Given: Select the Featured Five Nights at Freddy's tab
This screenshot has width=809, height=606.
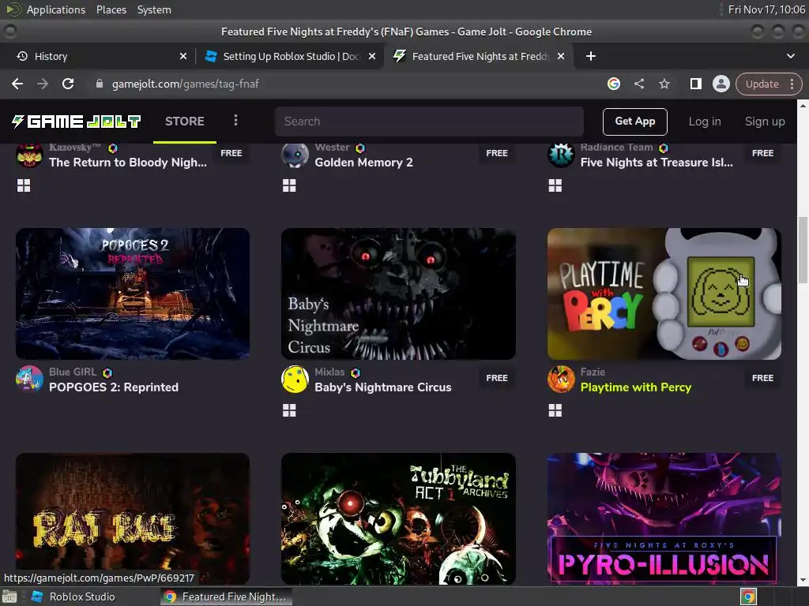Looking at the screenshot, I should click(478, 56).
